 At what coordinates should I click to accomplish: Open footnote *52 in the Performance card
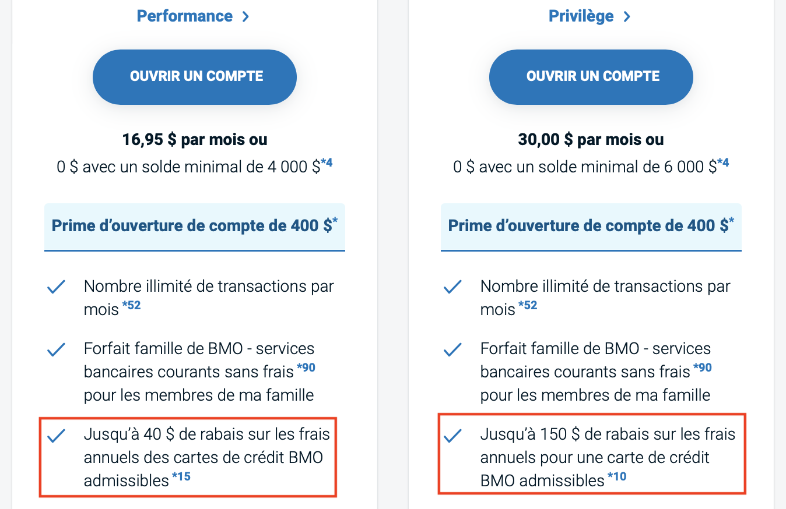(x=131, y=305)
